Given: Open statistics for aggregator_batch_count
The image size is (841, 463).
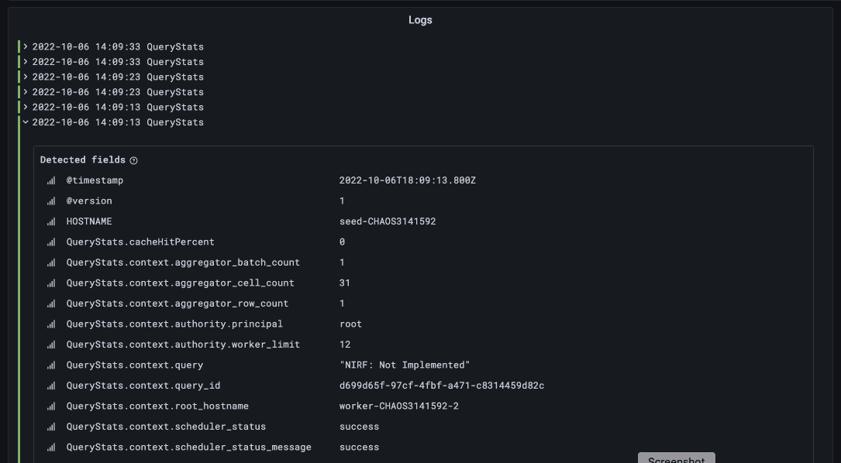Looking at the screenshot, I should point(50,262).
